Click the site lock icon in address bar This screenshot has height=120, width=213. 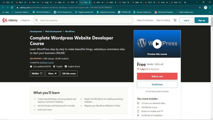17,7
